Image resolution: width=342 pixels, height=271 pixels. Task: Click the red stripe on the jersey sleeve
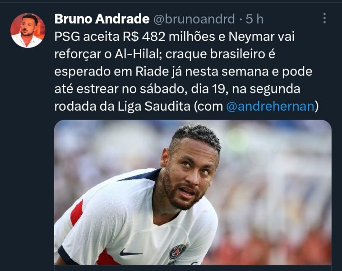pos(77,213)
